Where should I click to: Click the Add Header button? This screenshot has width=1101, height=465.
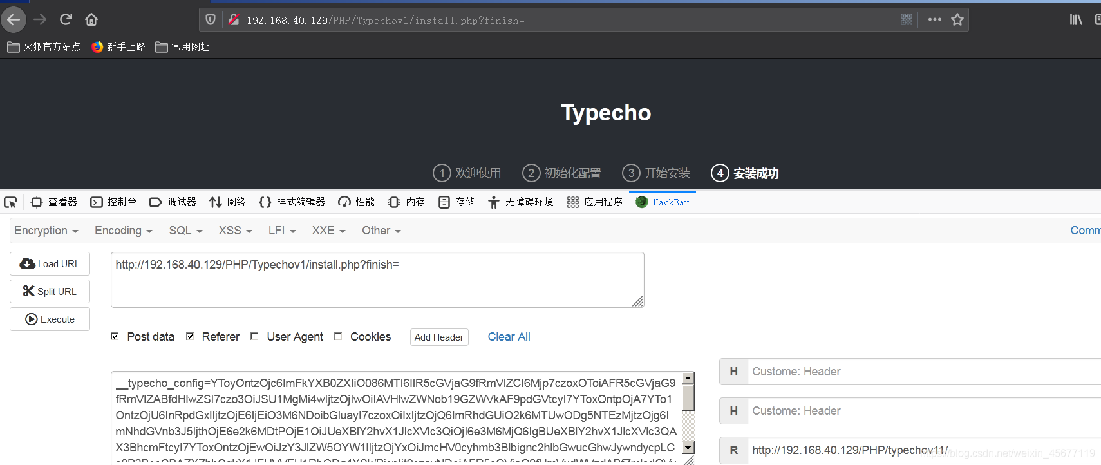(x=439, y=337)
